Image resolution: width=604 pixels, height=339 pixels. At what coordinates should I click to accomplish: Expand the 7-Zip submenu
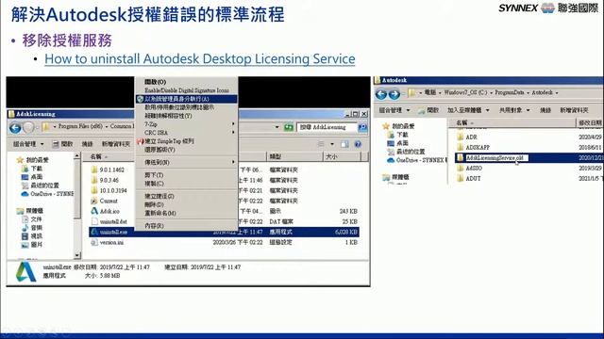click(187, 124)
